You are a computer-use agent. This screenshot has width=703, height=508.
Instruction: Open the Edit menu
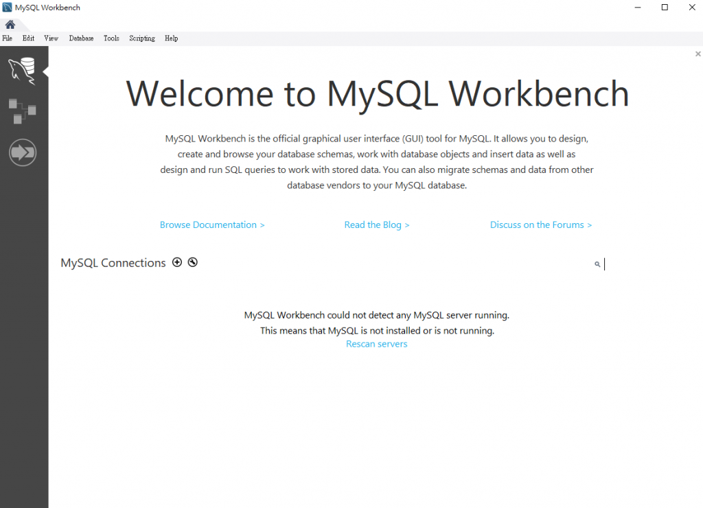28,38
